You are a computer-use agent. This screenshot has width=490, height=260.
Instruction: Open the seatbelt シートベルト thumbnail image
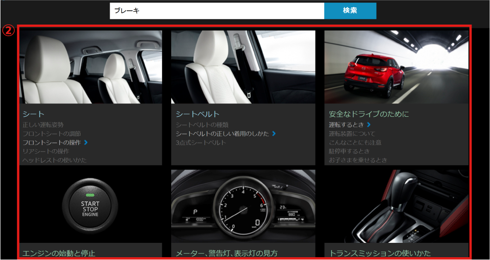coord(243,67)
